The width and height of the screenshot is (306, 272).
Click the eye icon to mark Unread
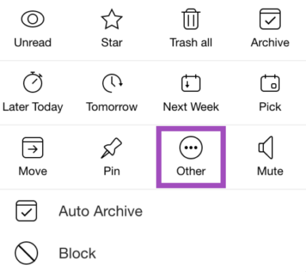point(33,19)
